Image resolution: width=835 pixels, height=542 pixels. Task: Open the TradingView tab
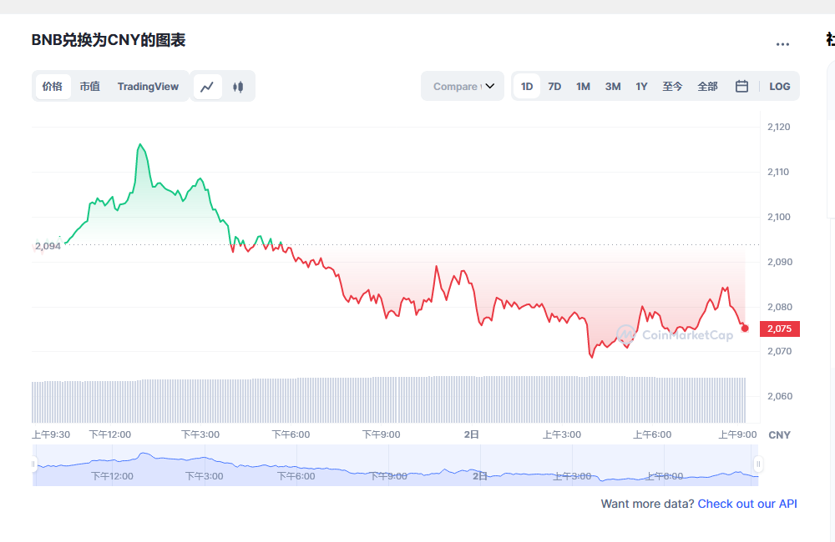point(148,86)
